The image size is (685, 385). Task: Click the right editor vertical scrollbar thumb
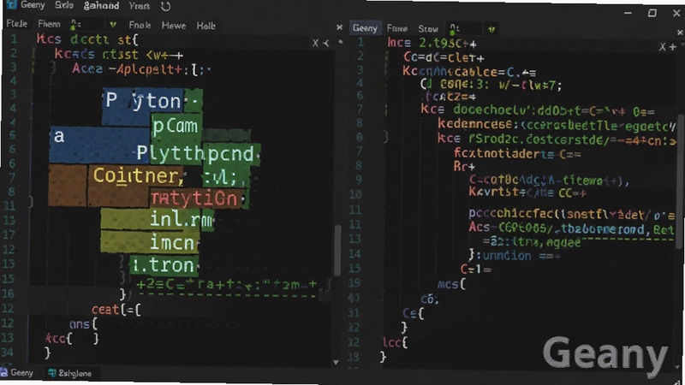click(x=681, y=181)
